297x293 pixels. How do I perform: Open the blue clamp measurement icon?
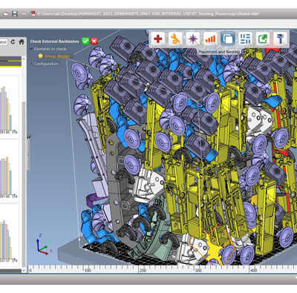point(280,39)
